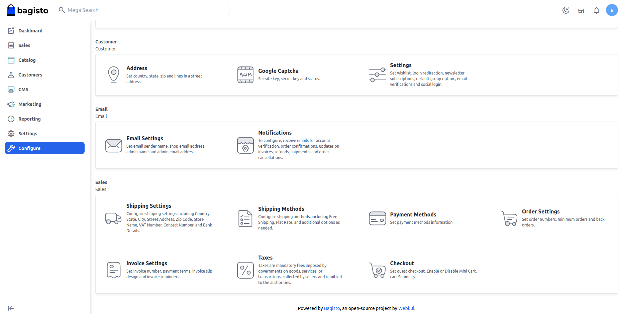
Task: Click the bagisto logo
Action: tap(27, 10)
